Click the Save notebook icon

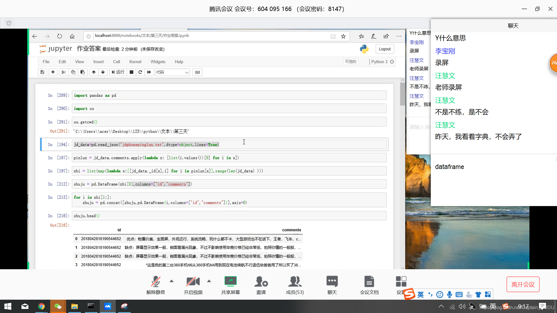[42, 72]
